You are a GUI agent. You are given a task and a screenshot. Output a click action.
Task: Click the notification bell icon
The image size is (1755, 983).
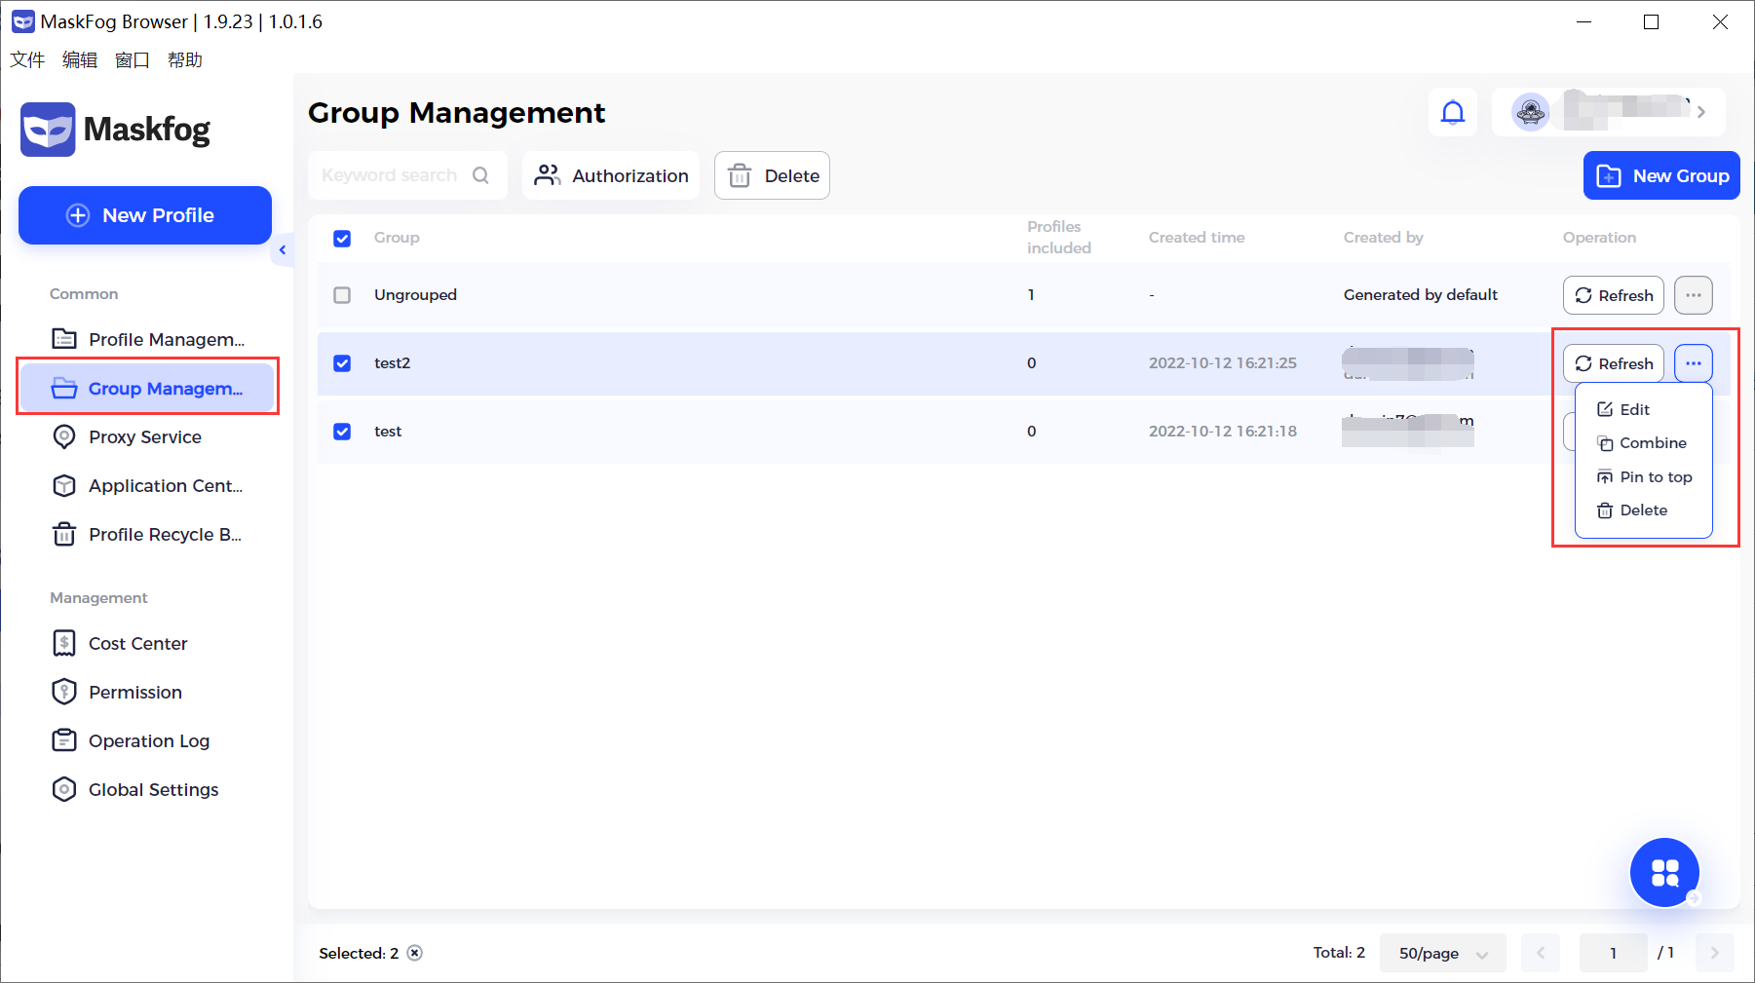coord(1453,113)
